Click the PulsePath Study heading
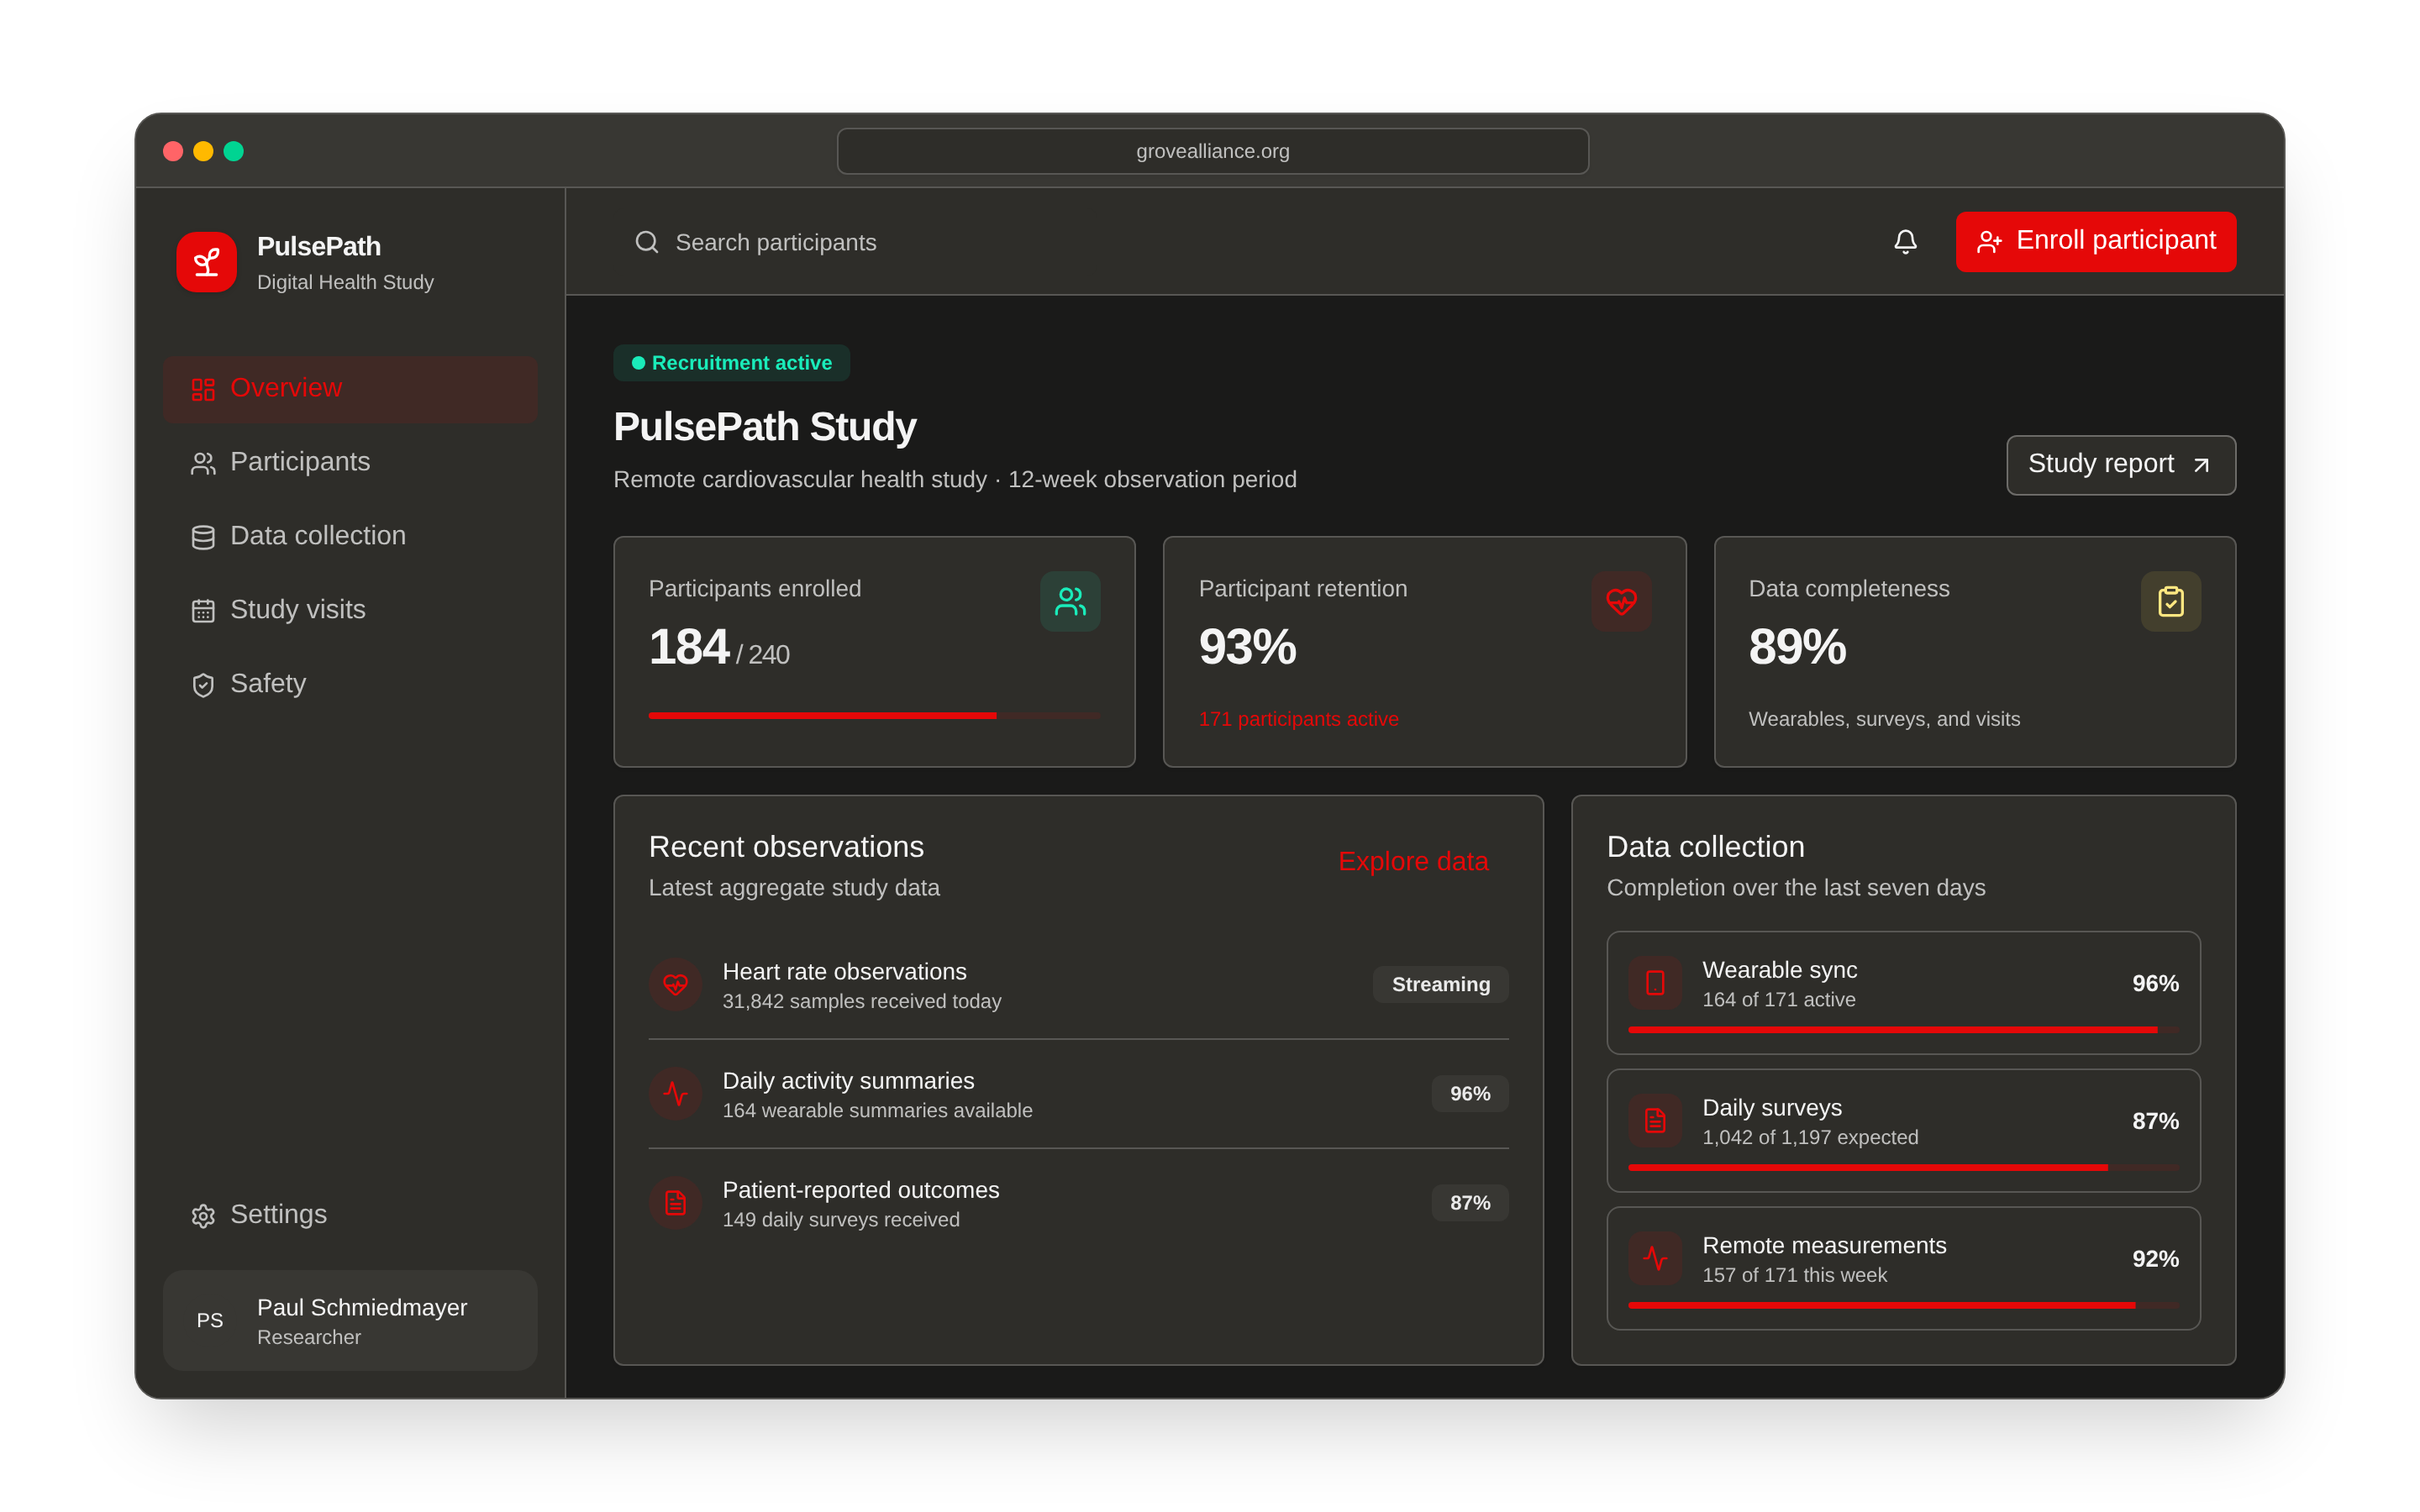Viewport: 2420px width, 1512px height. pos(765,427)
